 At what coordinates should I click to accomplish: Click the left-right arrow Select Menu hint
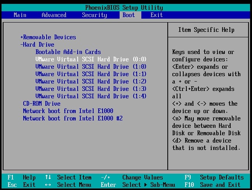pos(68,185)
